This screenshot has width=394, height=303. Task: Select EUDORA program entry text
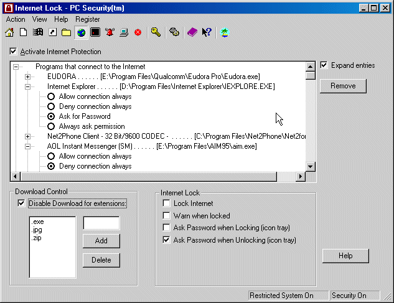click(x=154, y=77)
